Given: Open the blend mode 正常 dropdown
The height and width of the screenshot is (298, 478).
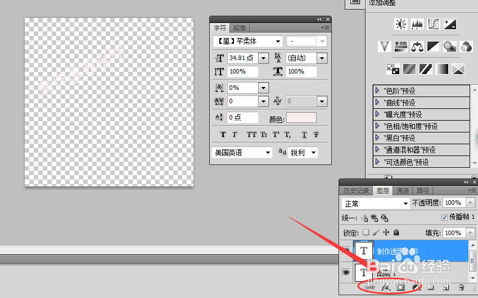Looking at the screenshot, I should (x=375, y=203).
